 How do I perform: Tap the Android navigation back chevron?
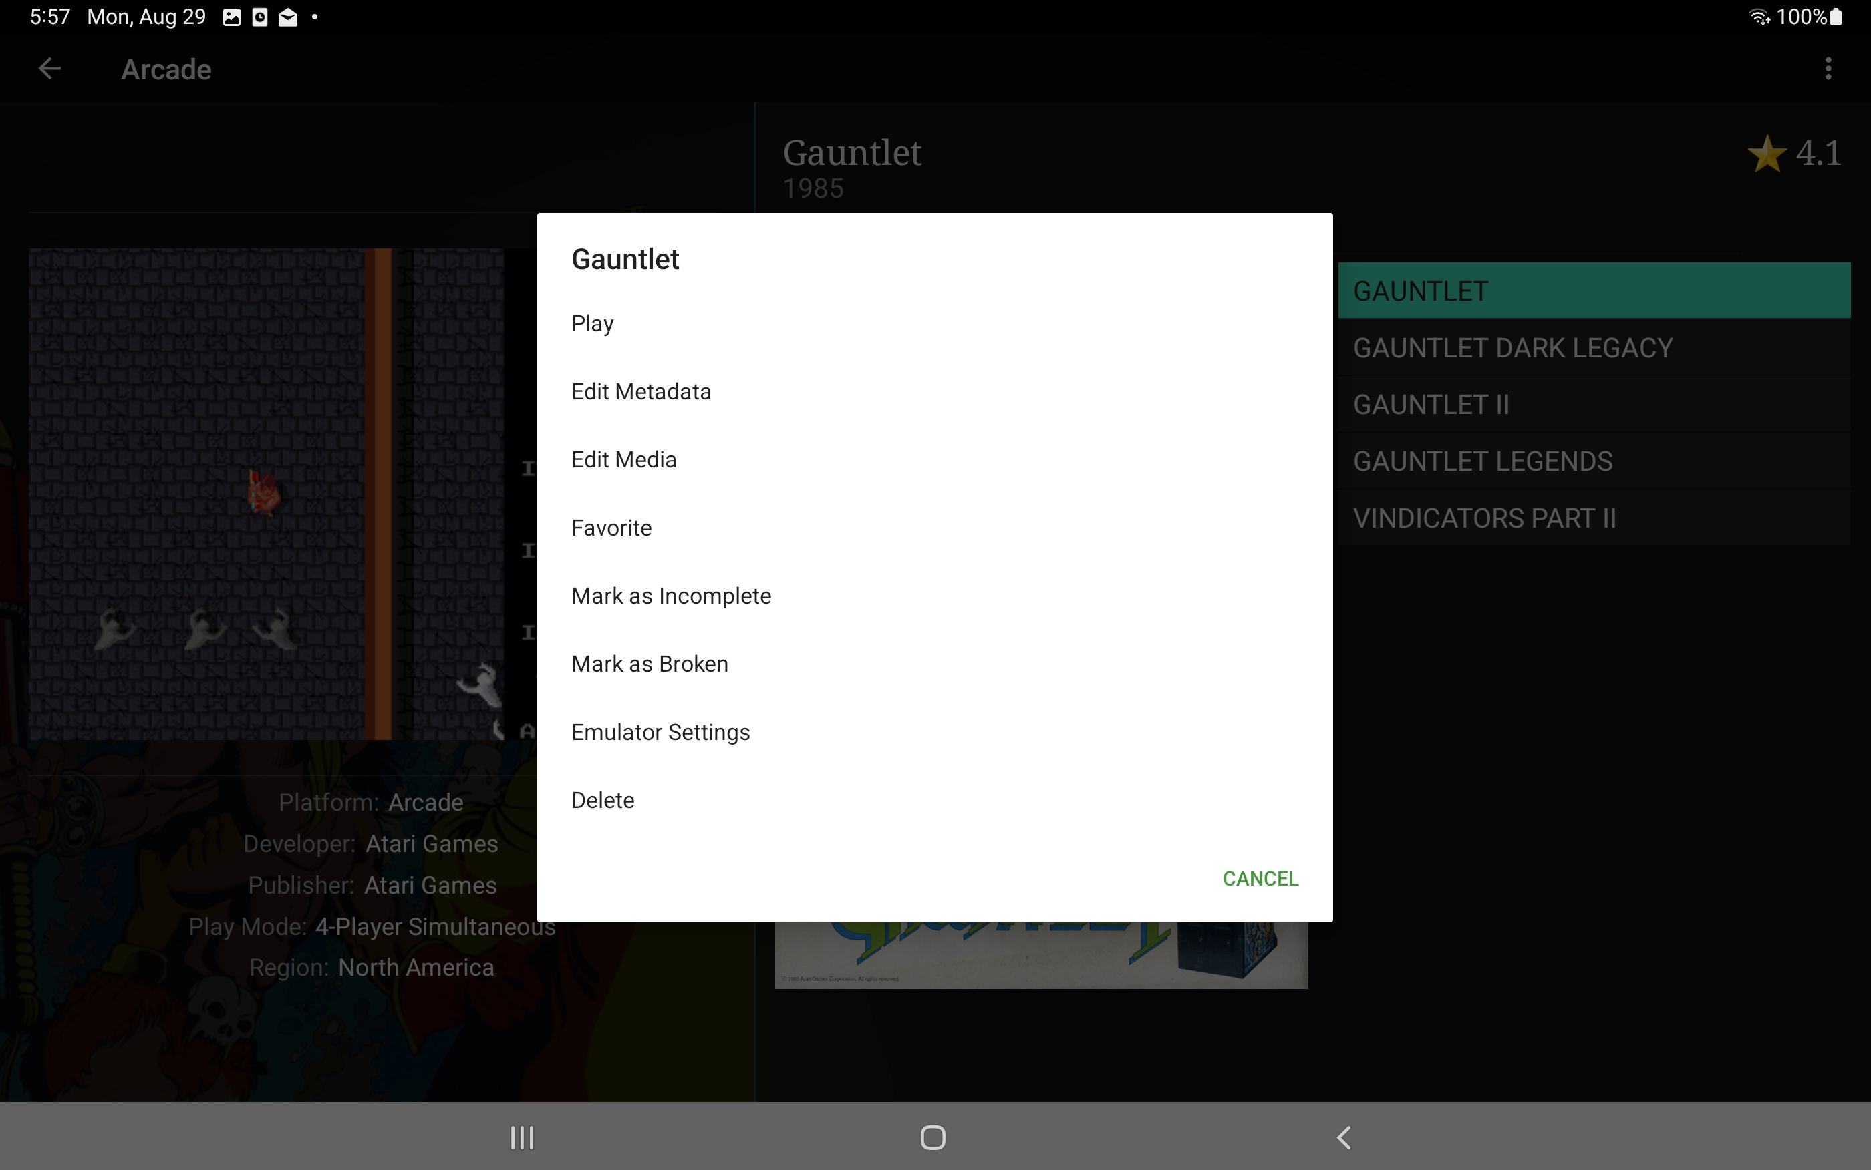point(1344,1137)
